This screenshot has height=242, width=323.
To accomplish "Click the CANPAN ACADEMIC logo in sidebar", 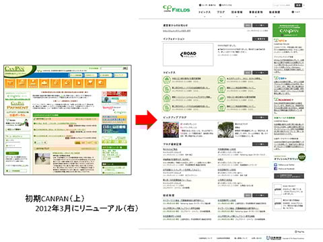I will pyautogui.click(x=283, y=99).
